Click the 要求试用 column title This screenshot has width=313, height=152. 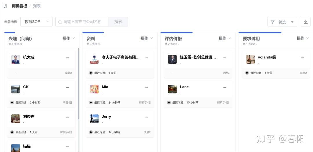(251, 39)
